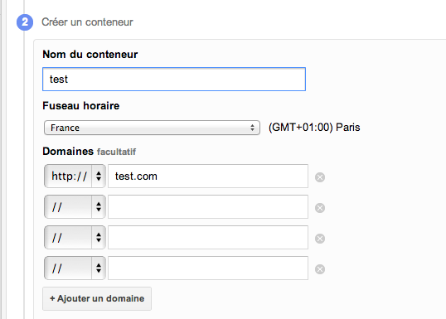Viewport: 446px width, 319px height.
Task: Remove the third domain row
Action: click(x=320, y=239)
